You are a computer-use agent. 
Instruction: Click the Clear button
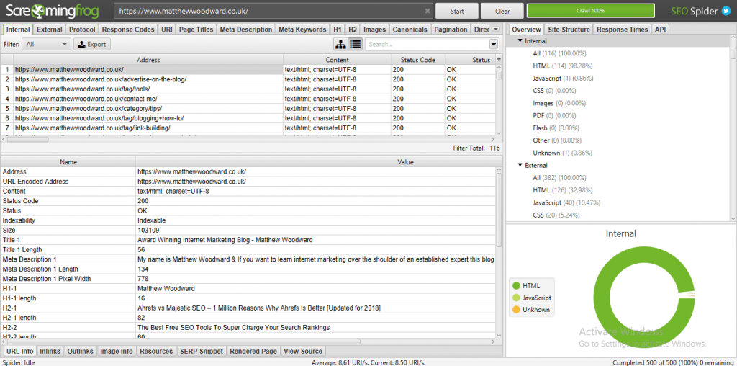[502, 11]
